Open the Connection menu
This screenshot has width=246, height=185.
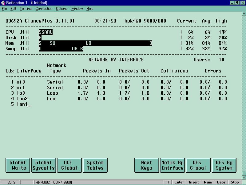point(44,9)
